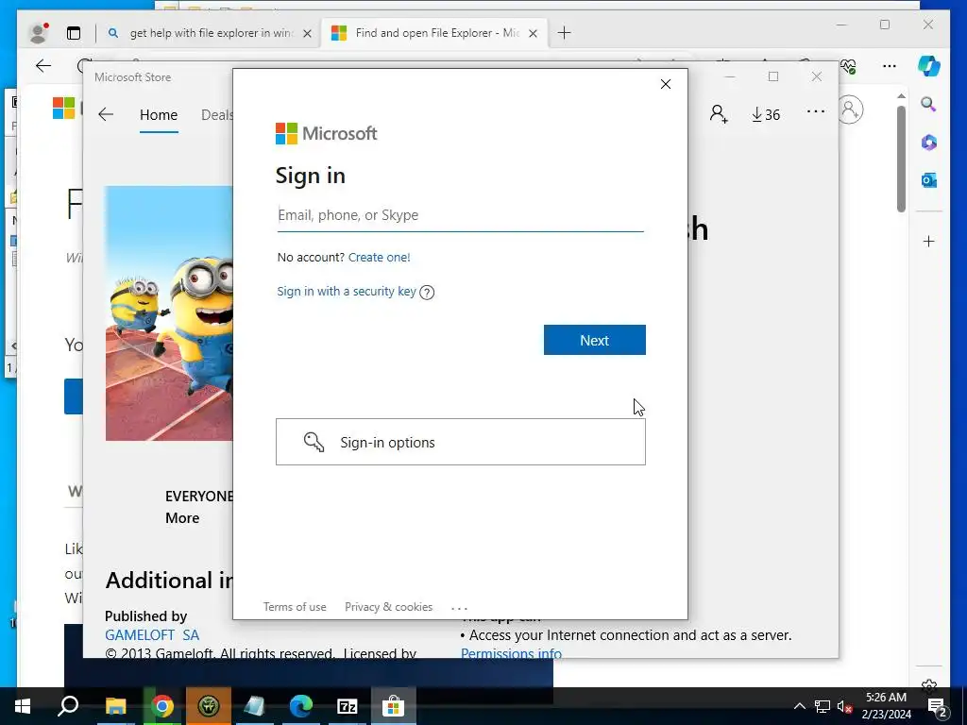Open File Explorer from the taskbar
967x725 pixels.
pos(115,706)
